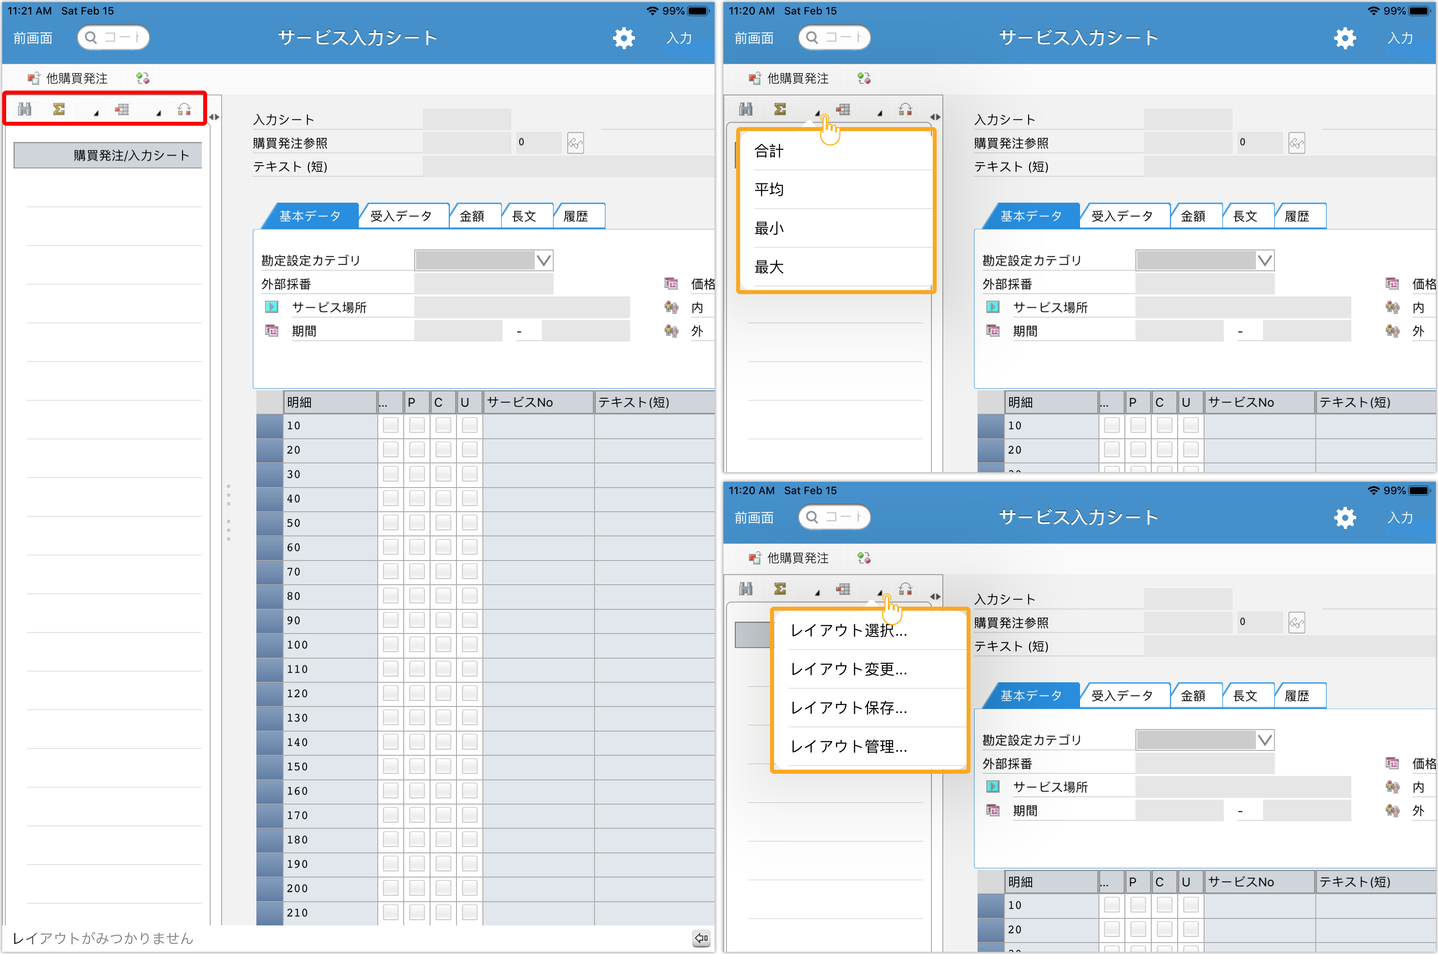This screenshot has height=954, width=1438.
Task: Check the C checkbox on row 50 in left screenshot
Action: pyautogui.click(x=443, y=523)
